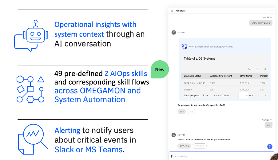
Task: Click the bot avatar beside LPAR instance question
Action: point(173,135)
